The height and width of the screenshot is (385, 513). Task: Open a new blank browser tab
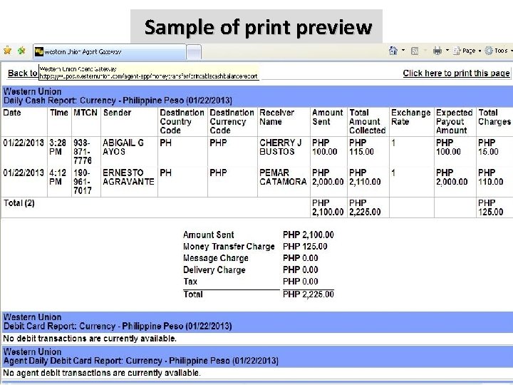(x=194, y=52)
